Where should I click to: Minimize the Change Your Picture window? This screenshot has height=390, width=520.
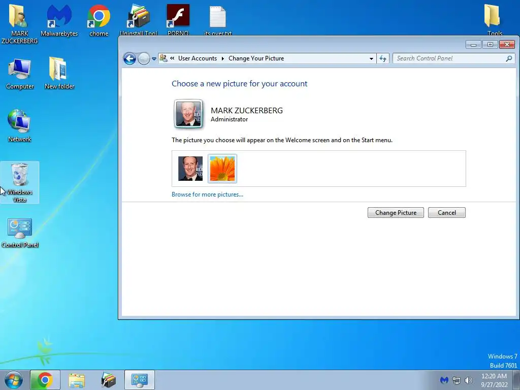(473, 45)
